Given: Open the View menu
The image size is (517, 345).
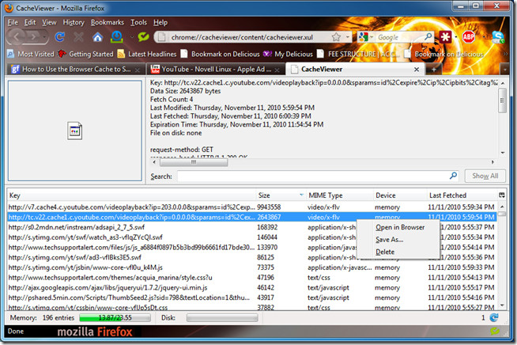Looking at the screenshot, I should click(x=49, y=22).
